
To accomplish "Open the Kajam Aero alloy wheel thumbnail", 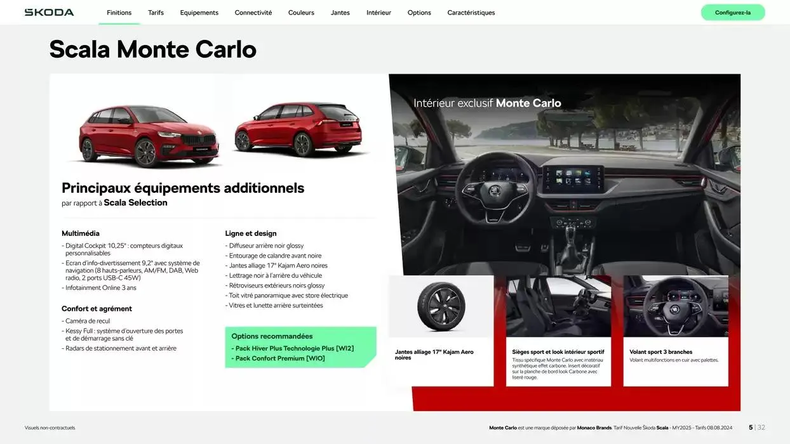I will coord(441,306).
